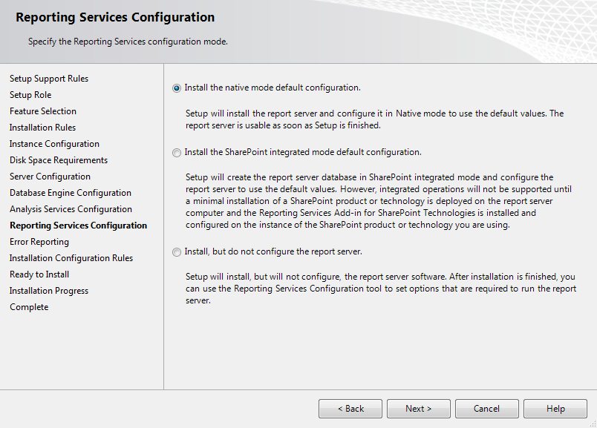Click Setup Role step in sidebar
Viewport: 597px width, 428px height.
pos(30,95)
